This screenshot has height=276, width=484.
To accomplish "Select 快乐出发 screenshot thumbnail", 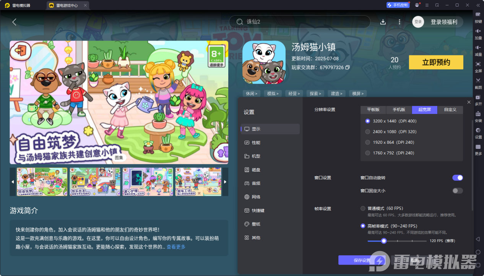I will tap(95, 182).
